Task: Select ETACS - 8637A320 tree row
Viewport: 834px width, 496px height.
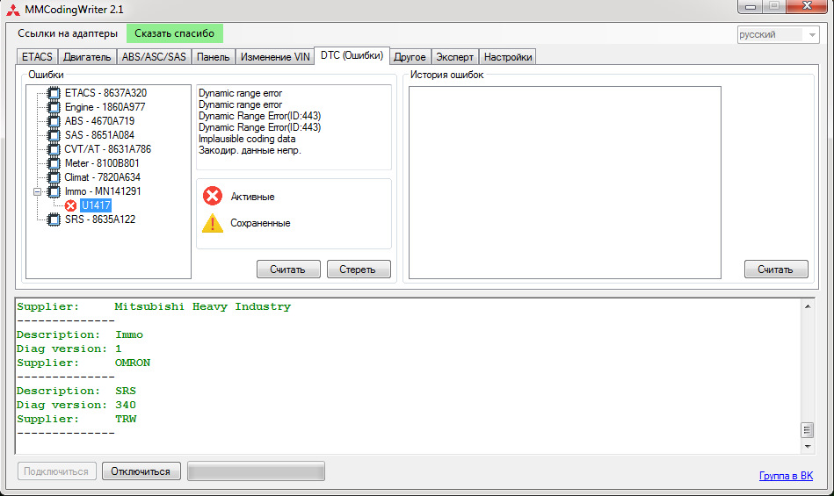Action: pyautogui.click(x=105, y=93)
